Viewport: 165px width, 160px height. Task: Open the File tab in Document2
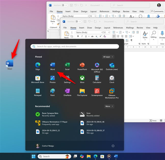coord(65,28)
